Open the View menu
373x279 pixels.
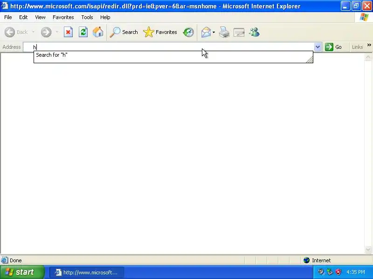coord(40,17)
